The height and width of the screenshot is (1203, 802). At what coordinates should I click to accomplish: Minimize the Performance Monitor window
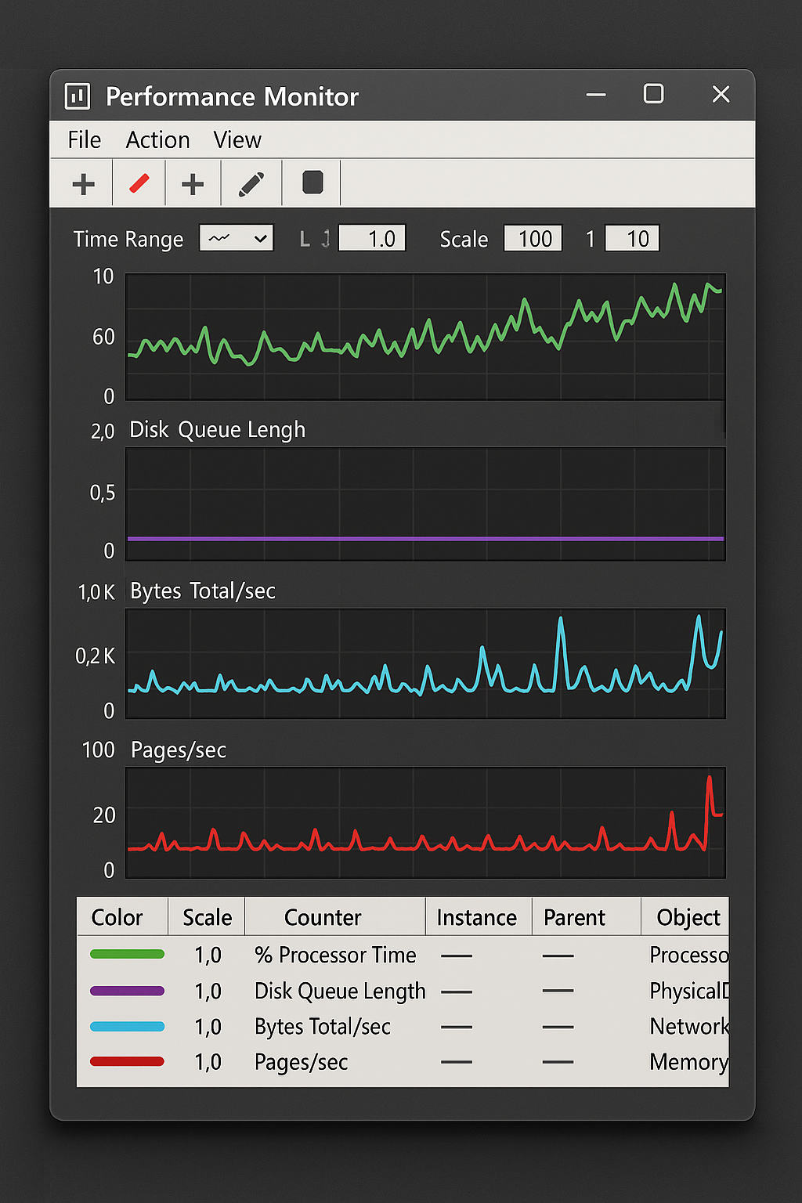[x=596, y=95]
